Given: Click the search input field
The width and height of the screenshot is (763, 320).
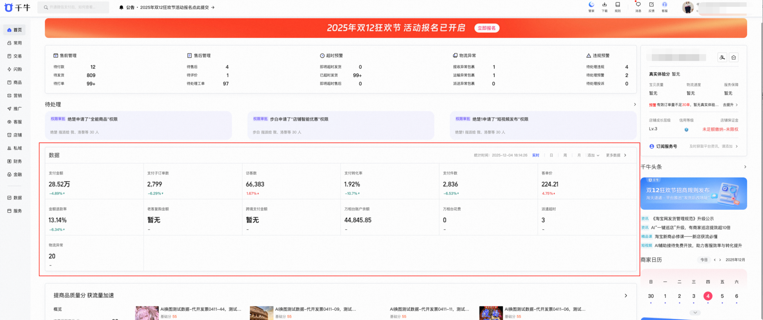Looking at the screenshot, I should [73, 7].
